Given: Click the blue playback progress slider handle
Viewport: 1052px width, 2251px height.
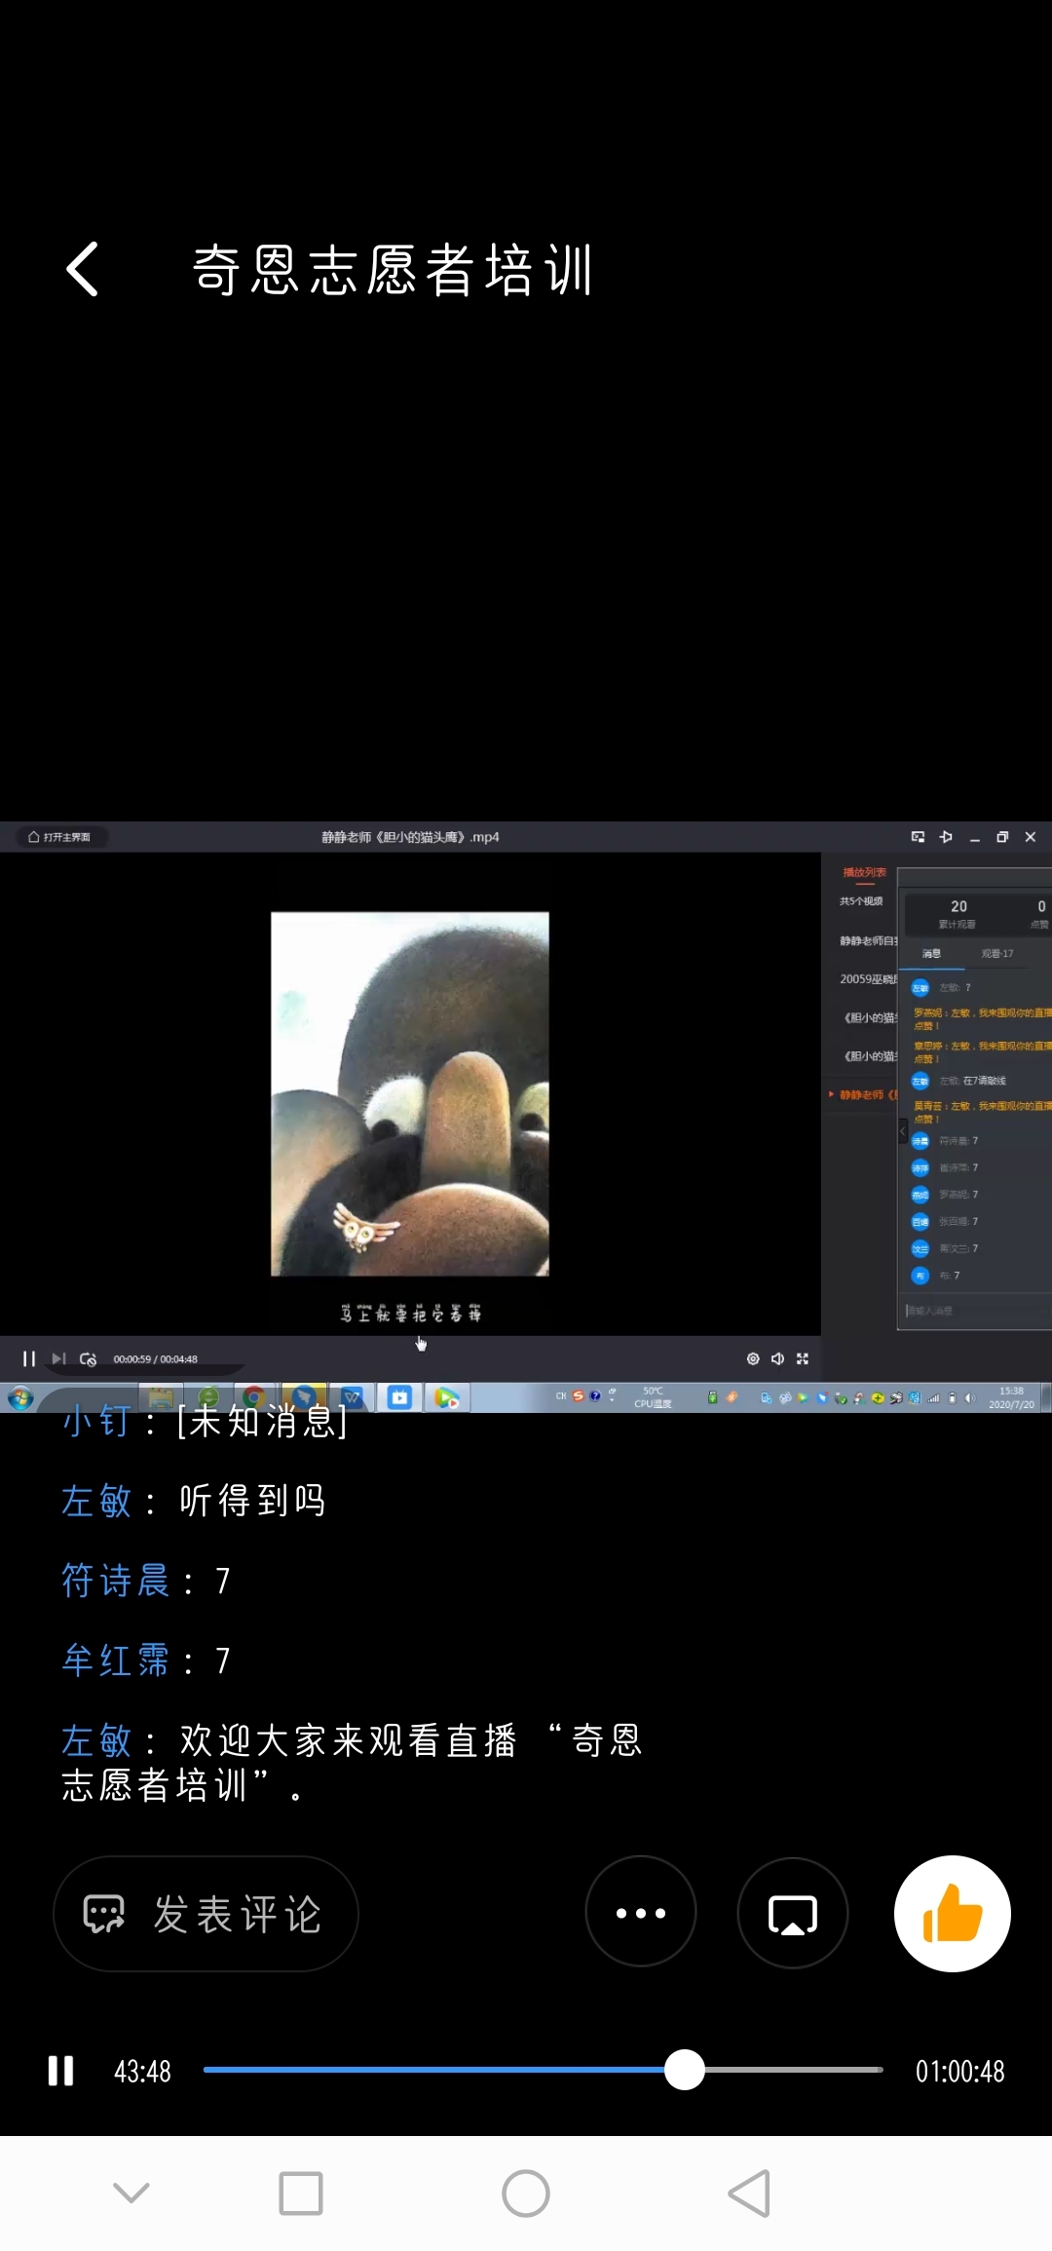Looking at the screenshot, I should [x=685, y=2070].
